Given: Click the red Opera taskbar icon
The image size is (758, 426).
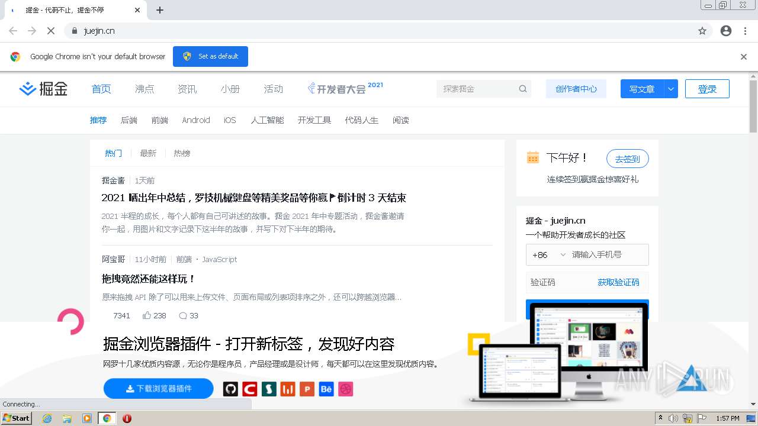Looking at the screenshot, I should (x=127, y=418).
